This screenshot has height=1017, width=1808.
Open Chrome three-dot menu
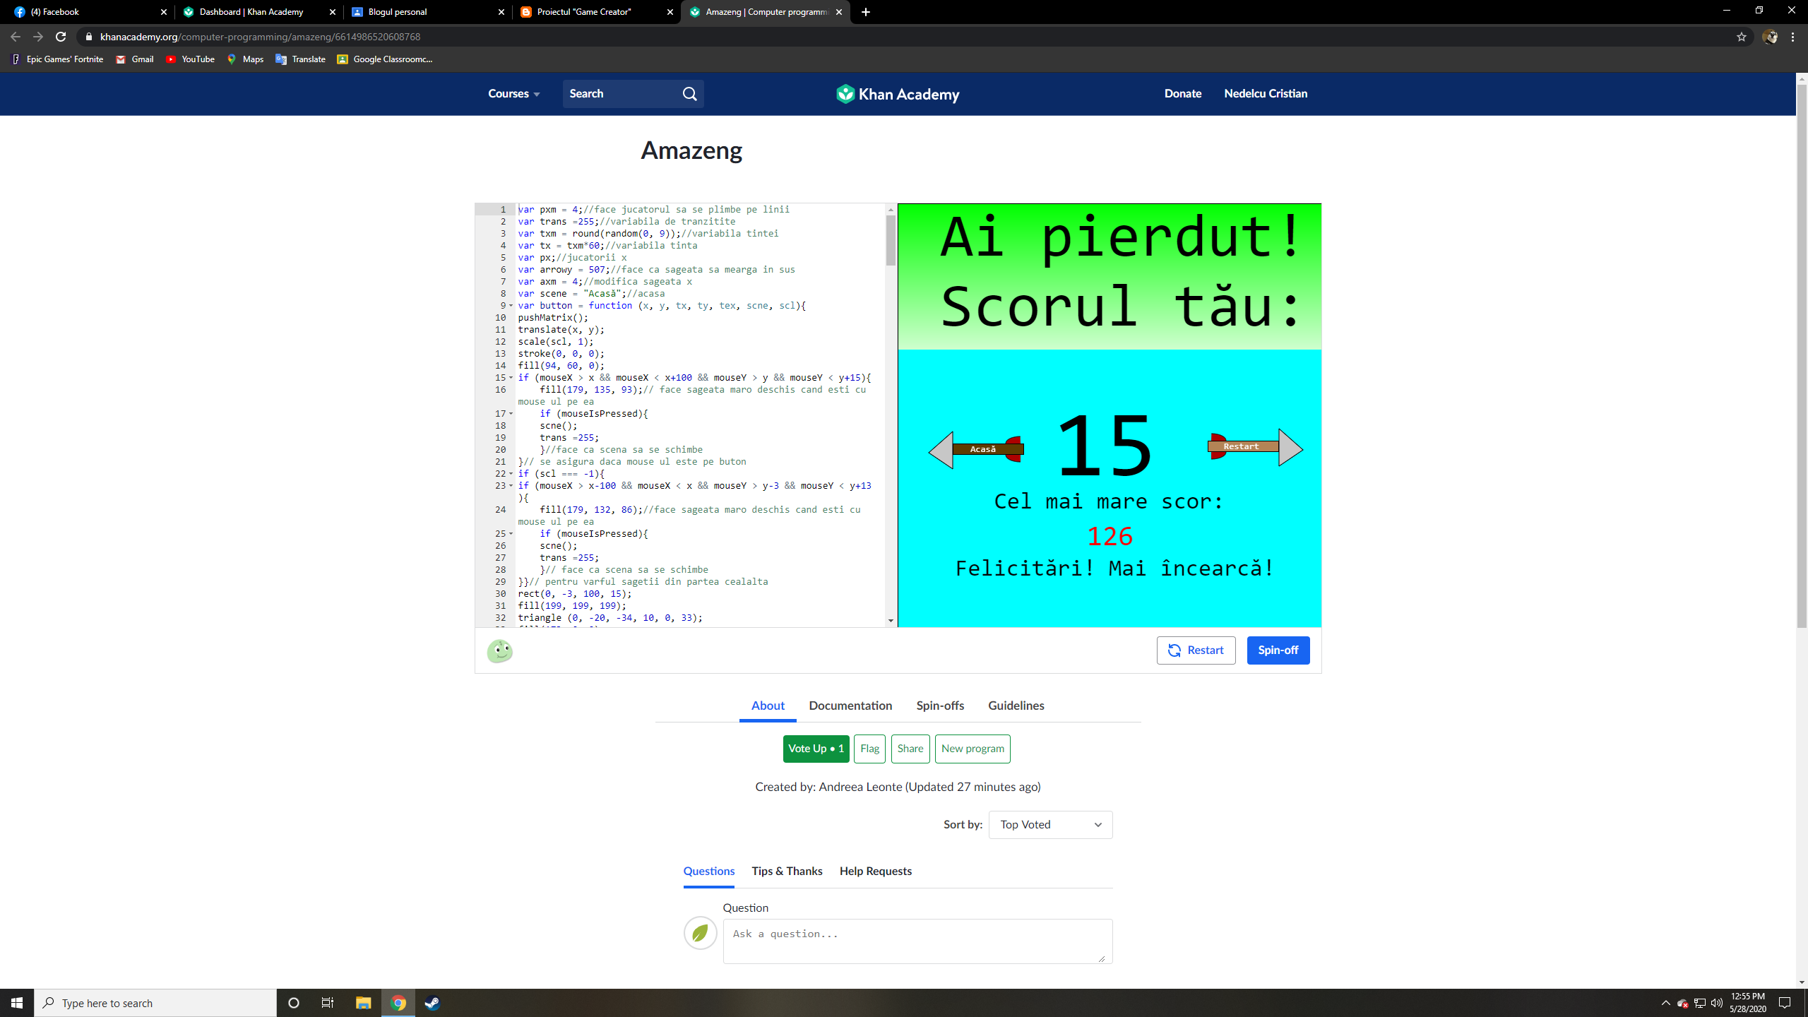(1793, 37)
